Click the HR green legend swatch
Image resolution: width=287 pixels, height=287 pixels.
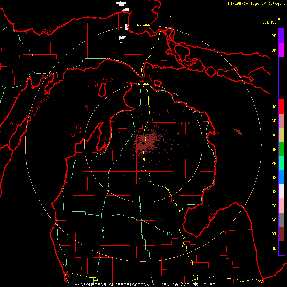click(282, 149)
